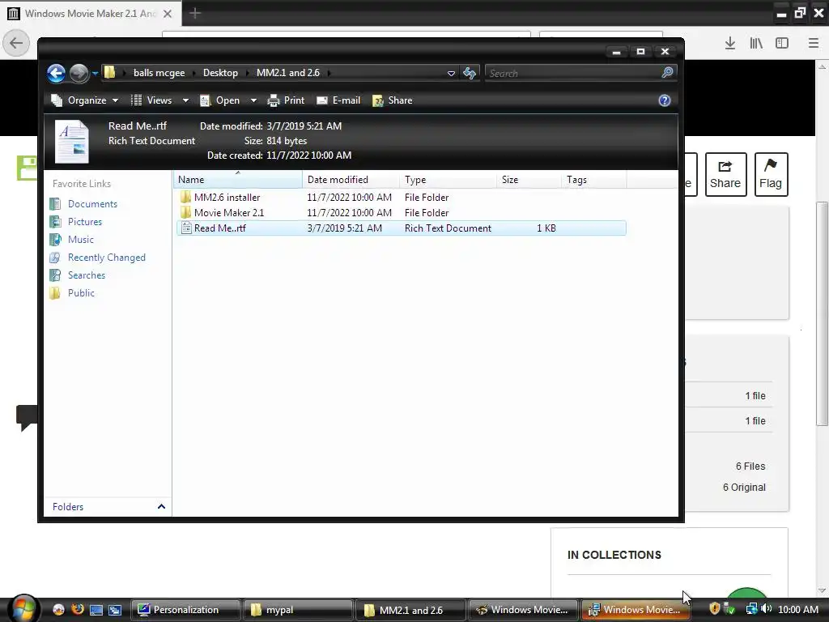
Task: Switch to Personalization taskbar window
Action: point(185,610)
